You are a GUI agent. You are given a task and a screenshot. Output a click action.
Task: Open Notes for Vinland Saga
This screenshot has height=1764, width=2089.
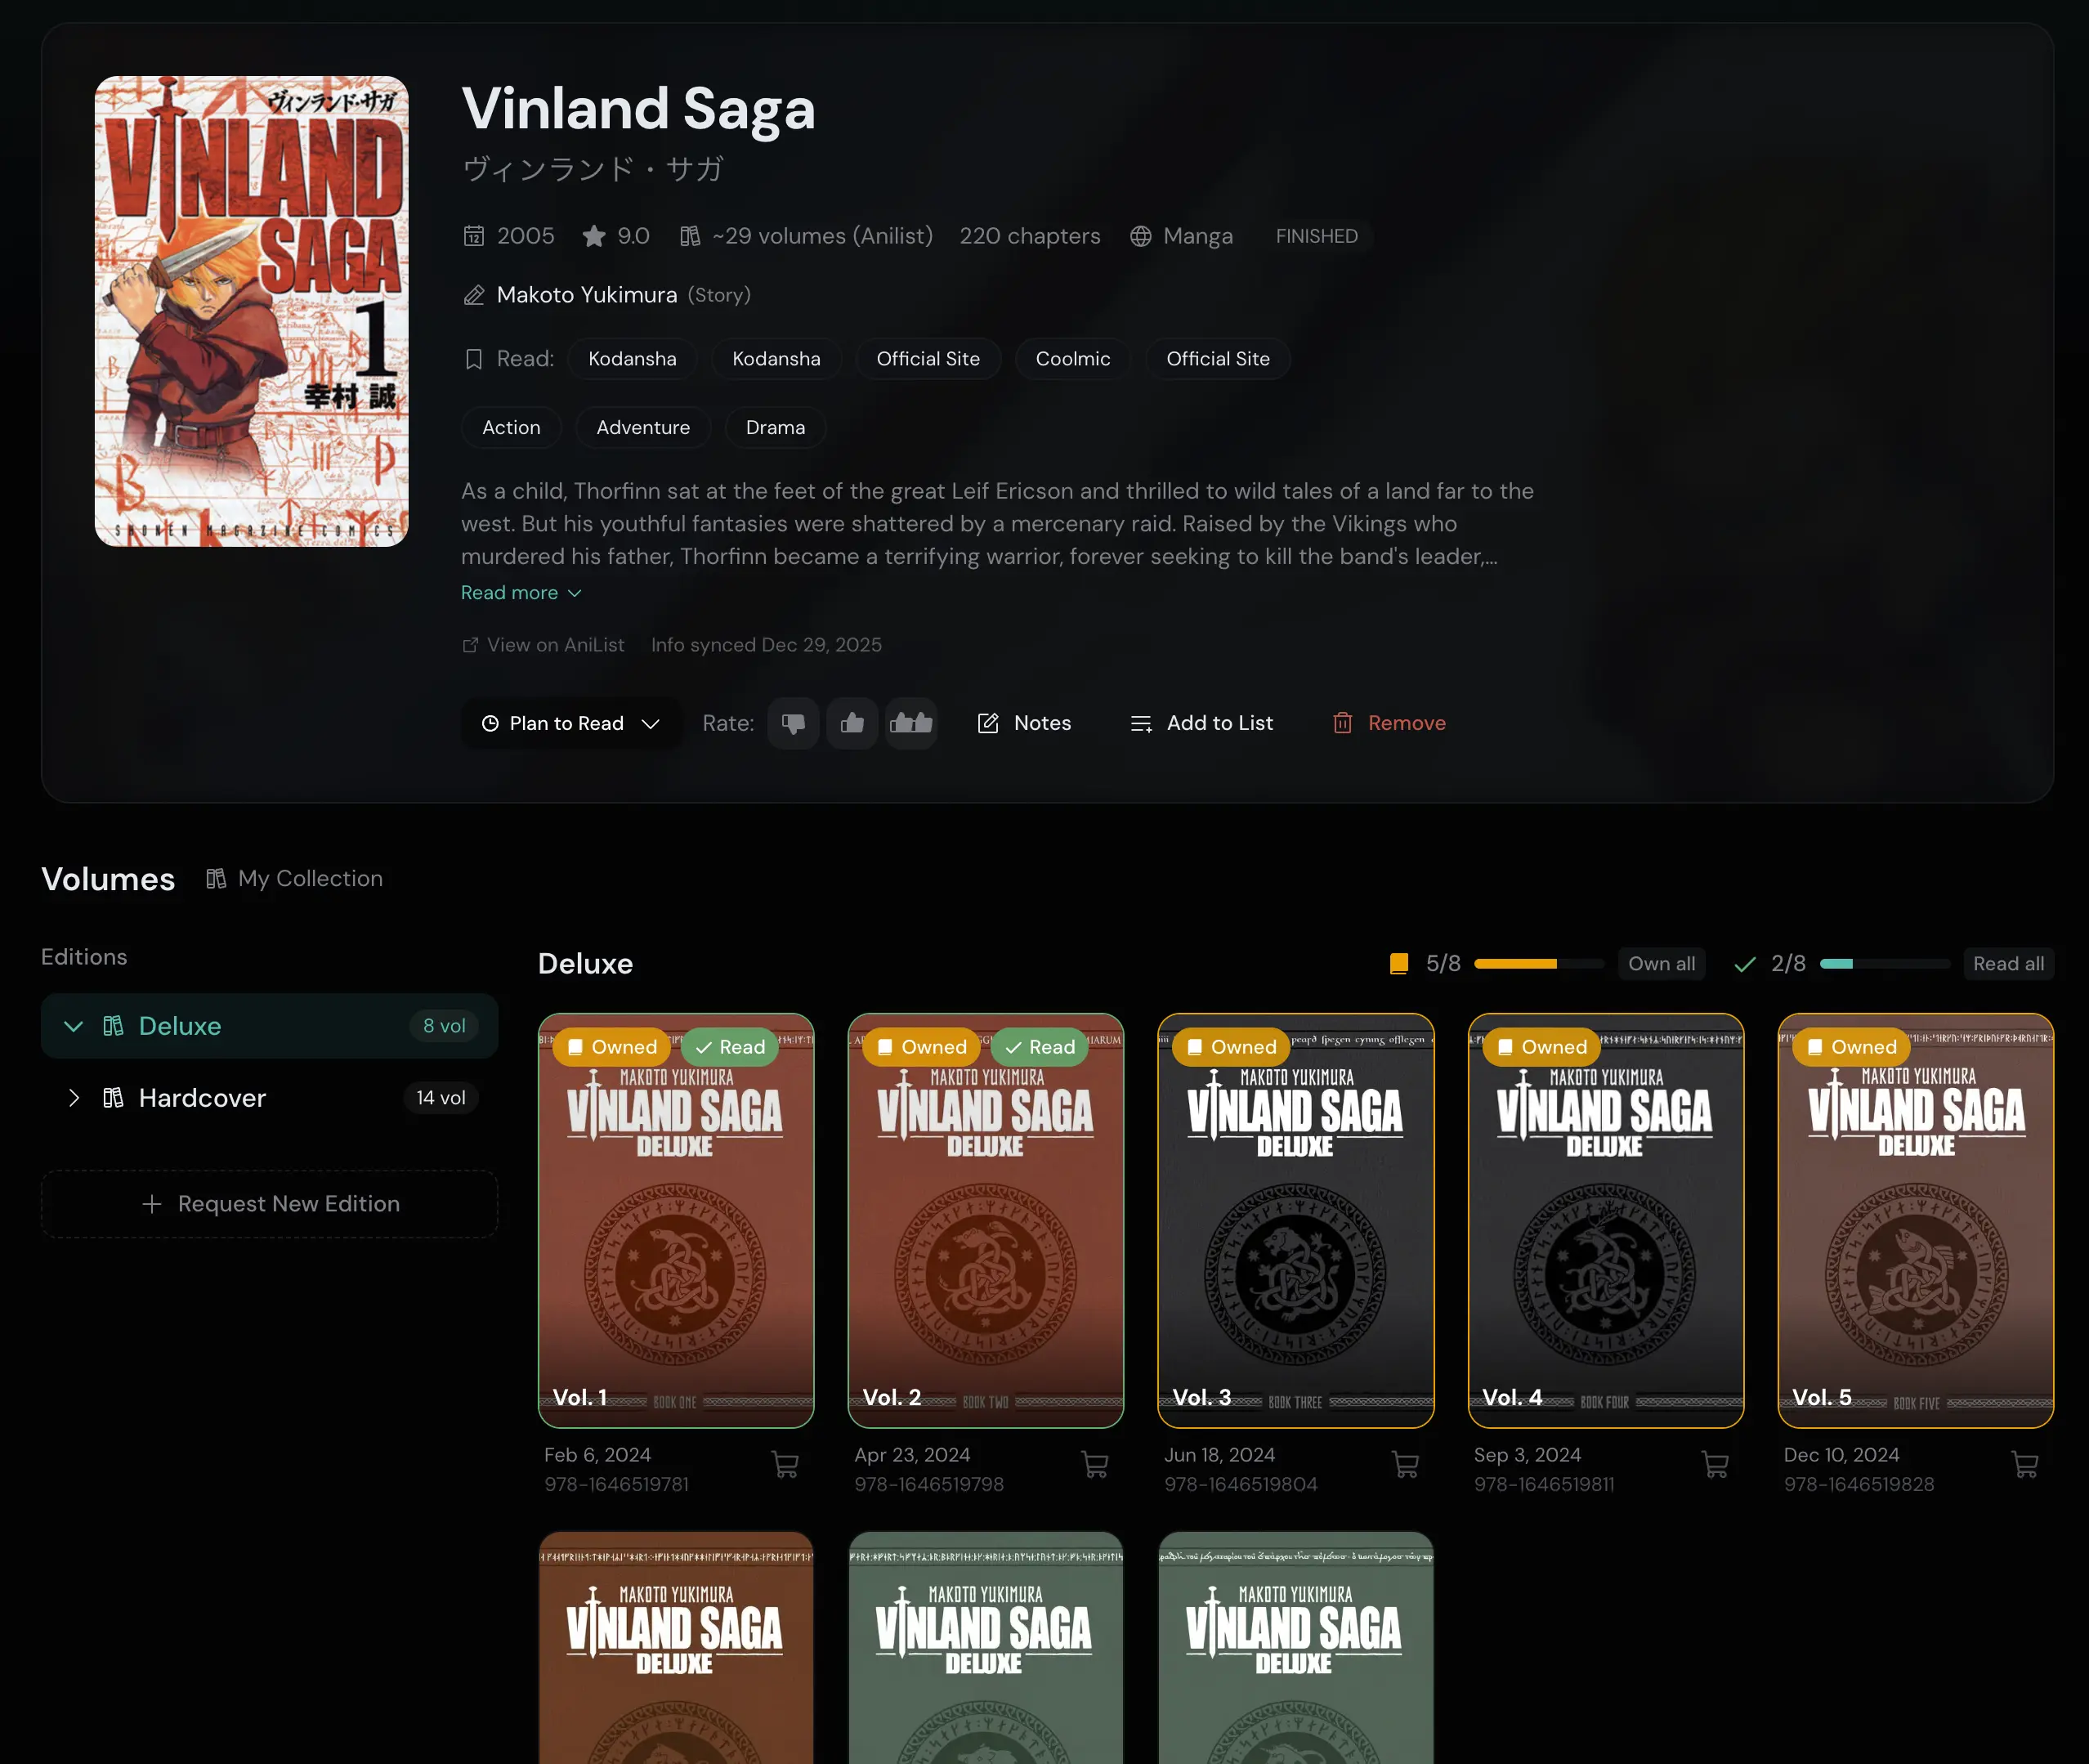1024,723
